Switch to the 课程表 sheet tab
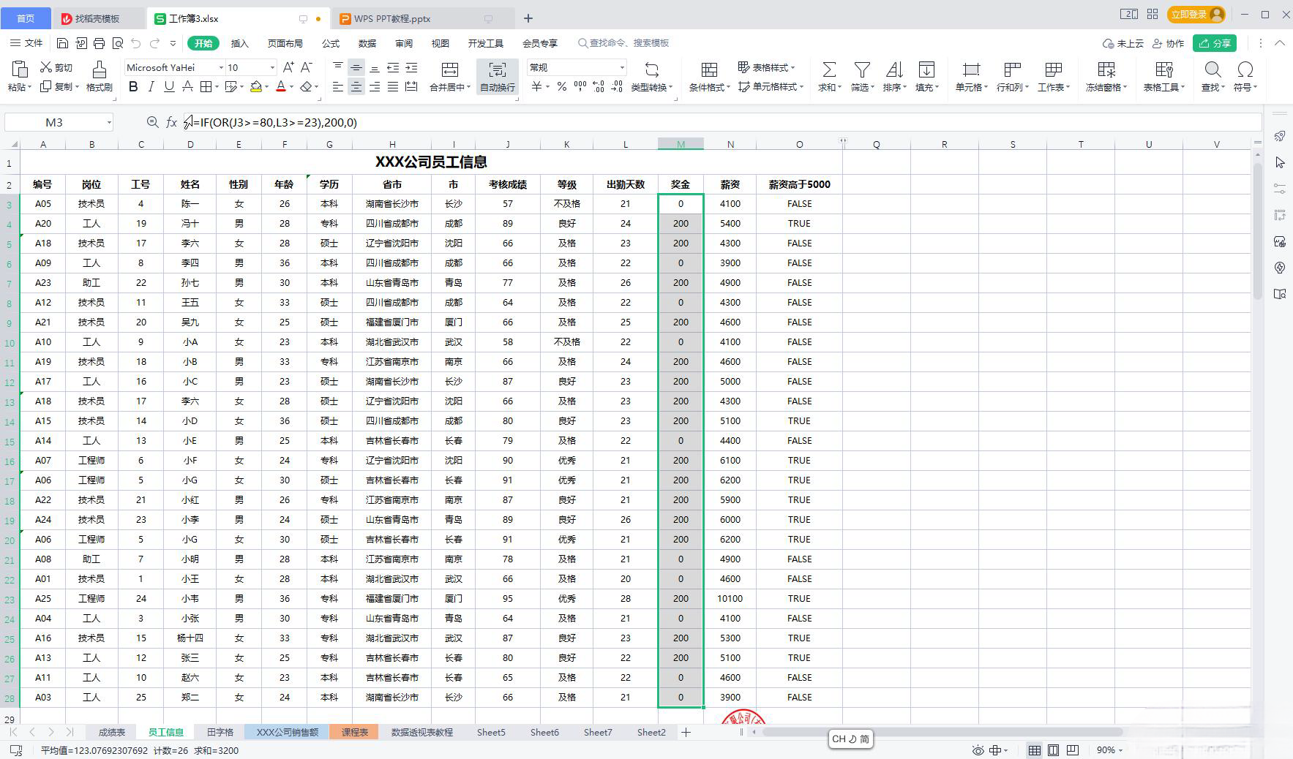1293x759 pixels. point(355,732)
